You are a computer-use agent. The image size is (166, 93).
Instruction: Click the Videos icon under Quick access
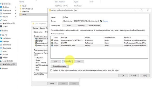1,26
